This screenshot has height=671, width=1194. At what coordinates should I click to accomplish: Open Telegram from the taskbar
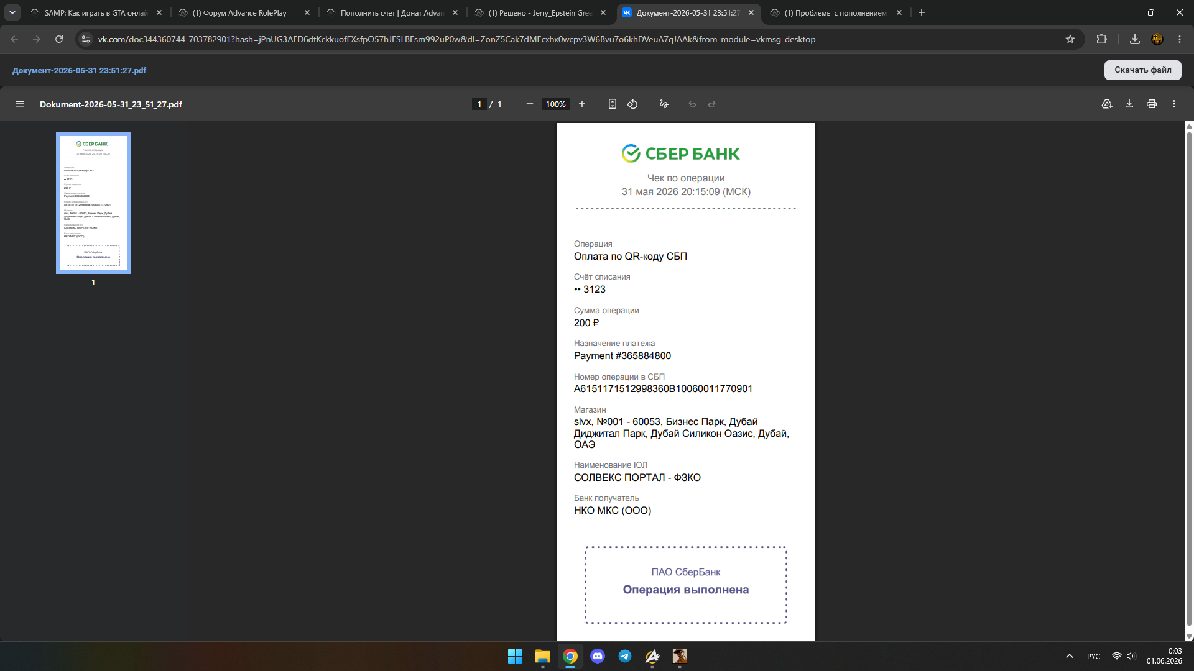[x=625, y=656]
